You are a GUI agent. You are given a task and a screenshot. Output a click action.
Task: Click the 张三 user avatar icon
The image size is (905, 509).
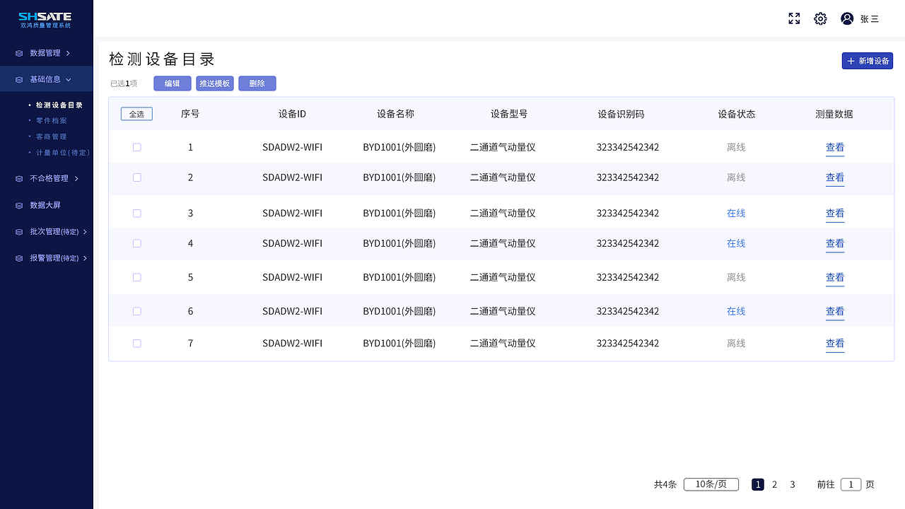[847, 18]
